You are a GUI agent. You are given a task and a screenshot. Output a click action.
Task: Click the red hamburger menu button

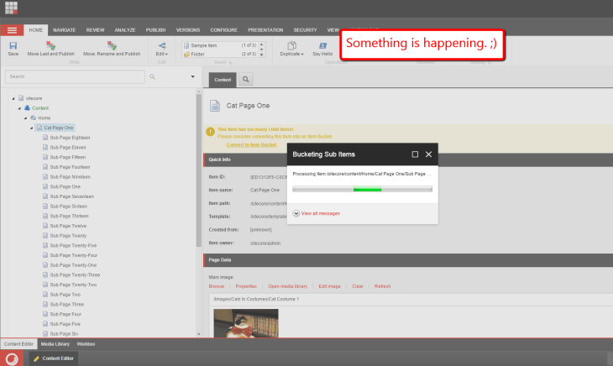coord(12,30)
